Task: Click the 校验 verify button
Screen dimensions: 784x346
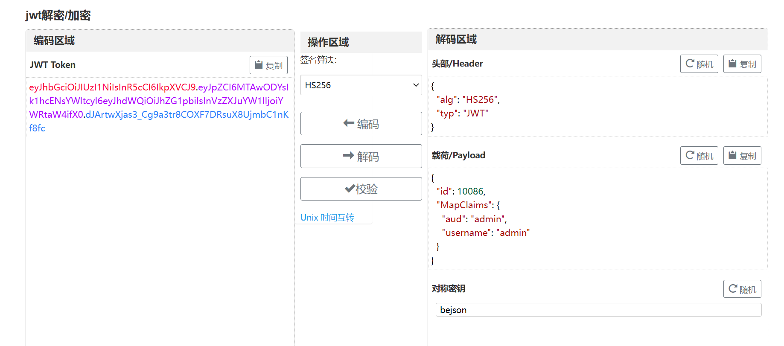Action: (361, 189)
